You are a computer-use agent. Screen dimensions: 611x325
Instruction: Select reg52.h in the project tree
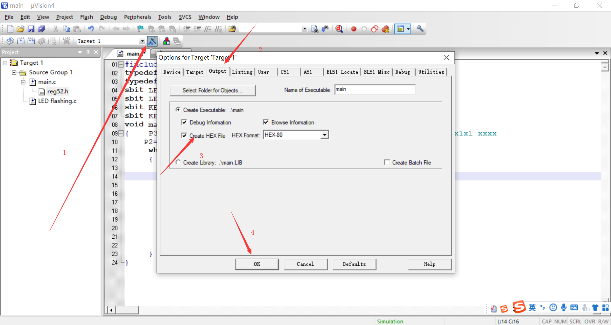tap(58, 91)
